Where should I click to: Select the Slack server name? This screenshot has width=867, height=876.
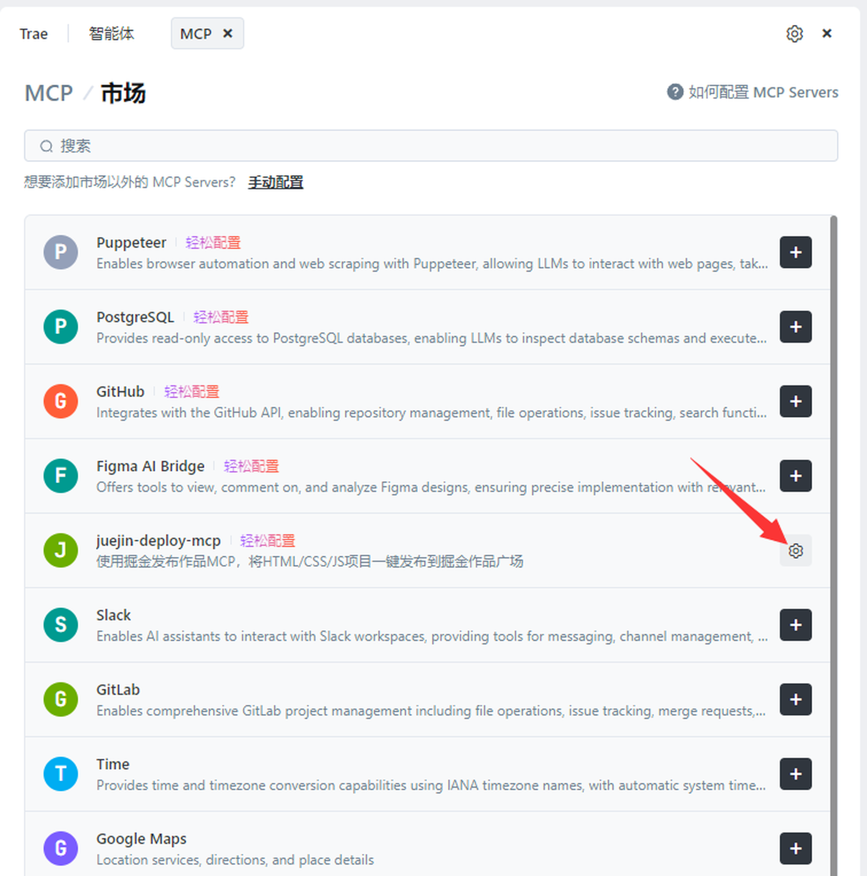(x=113, y=615)
